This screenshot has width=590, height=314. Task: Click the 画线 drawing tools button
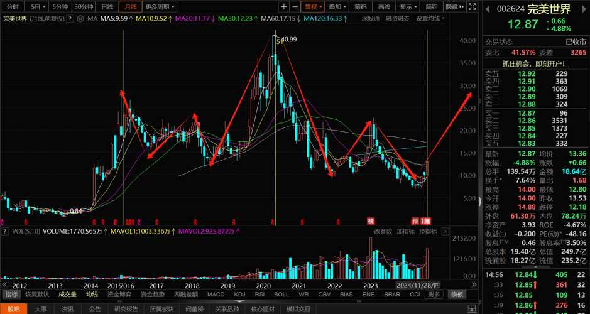pyautogui.click(x=384, y=6)
